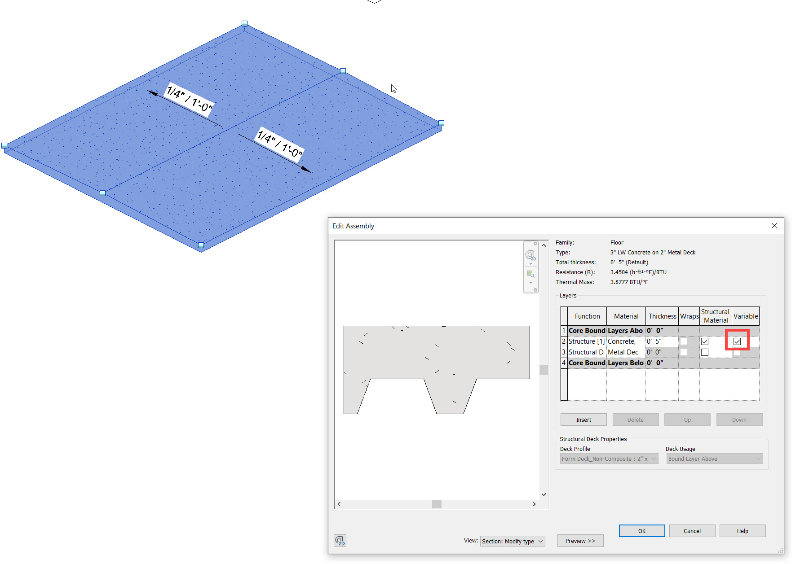Click OK to confirm assembly changes
The width and height of the screenshot is (800, 564).
point(641,531)
